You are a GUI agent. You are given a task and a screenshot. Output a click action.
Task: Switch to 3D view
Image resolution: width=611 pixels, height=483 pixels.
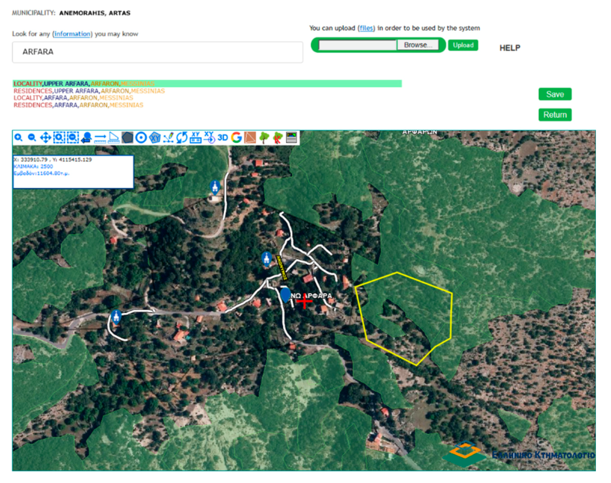[x=222, y=138]
